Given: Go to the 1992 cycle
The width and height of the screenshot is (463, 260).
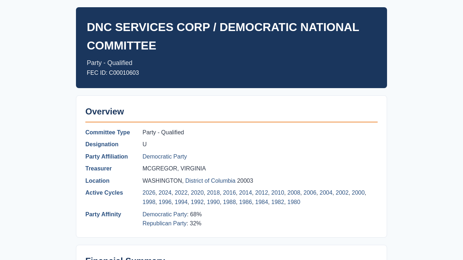Looking at the screenshot, I should pyautogui.click(x=197, y=202).
